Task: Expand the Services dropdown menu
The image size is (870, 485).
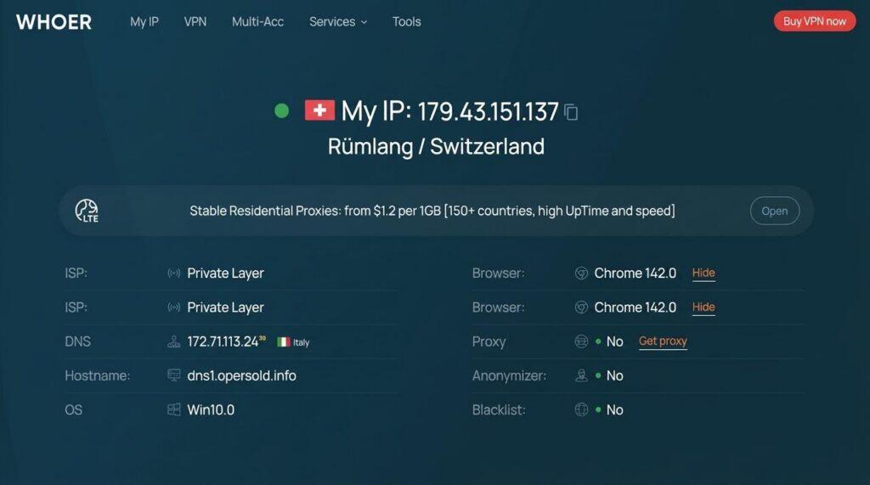Action: point(338,21)
